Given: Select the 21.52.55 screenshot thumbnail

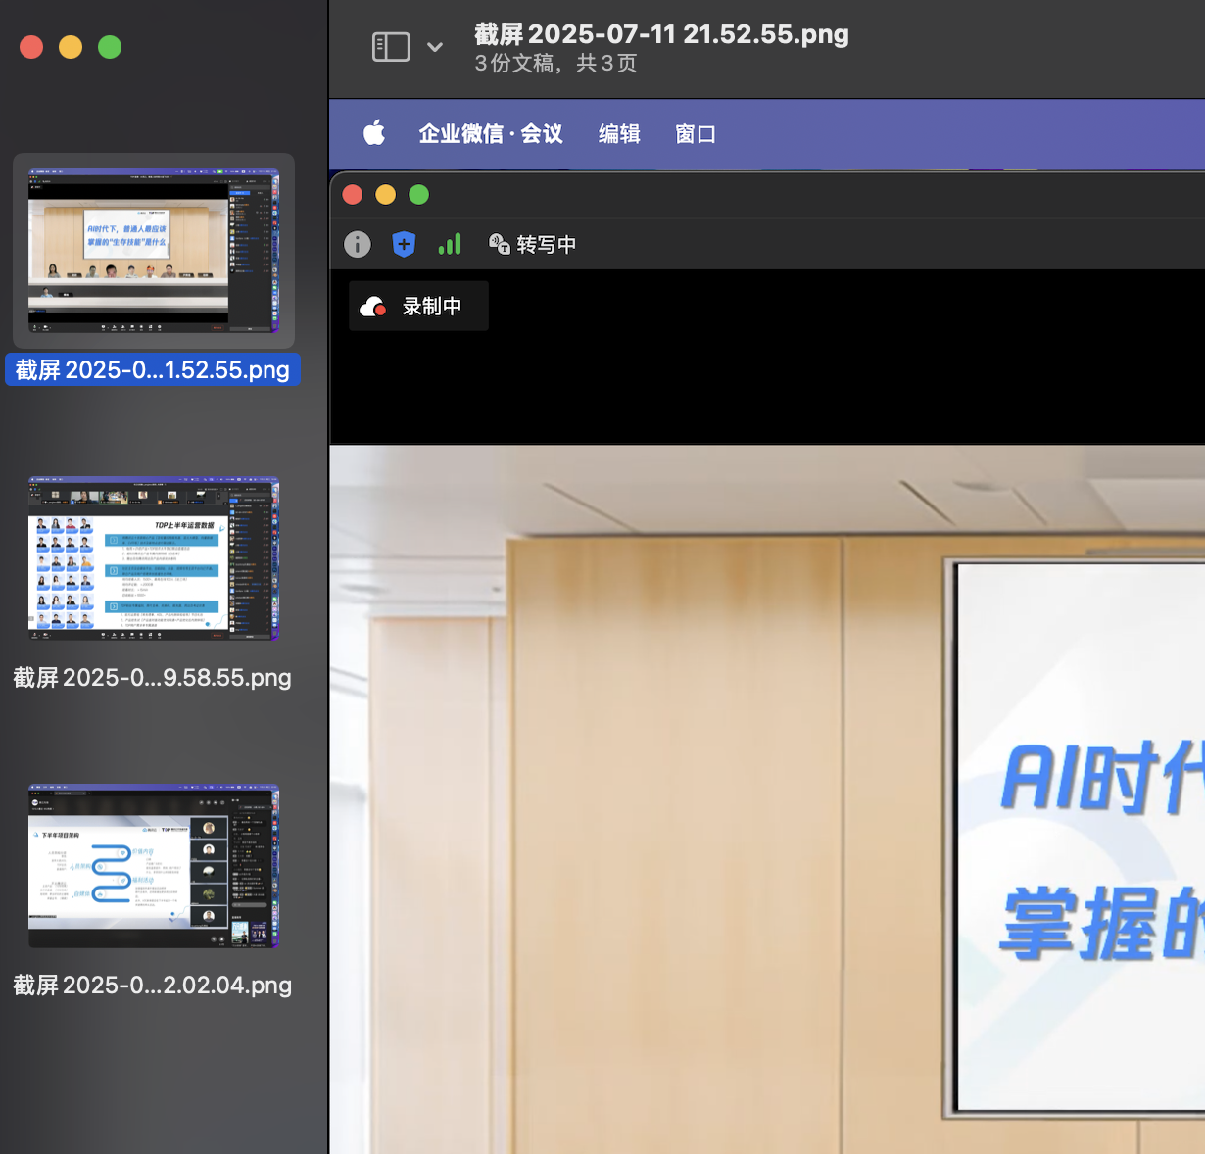Looking at the screenshot, I should point(154,251).
